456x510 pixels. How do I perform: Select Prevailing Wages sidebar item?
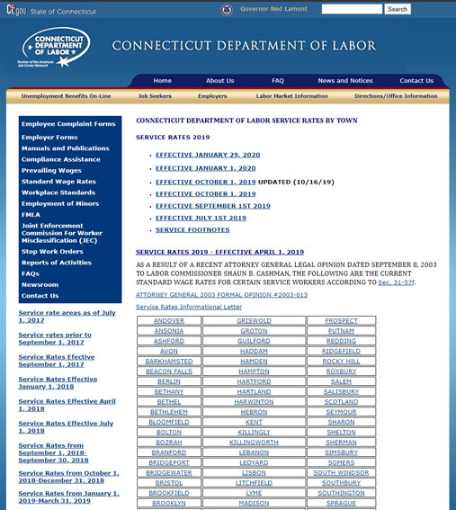click(51, 170)
